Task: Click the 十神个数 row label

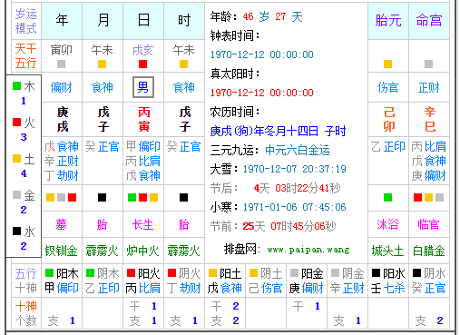Action: tap(26, 313)
